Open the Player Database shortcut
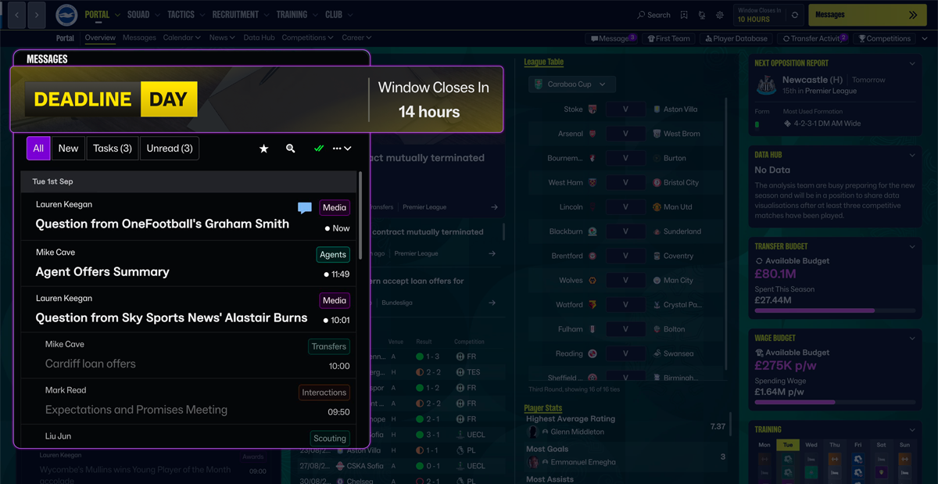Image resolution: width=938 pixels, height=484 pixels. pyautogui.click(x=736, y=38)
